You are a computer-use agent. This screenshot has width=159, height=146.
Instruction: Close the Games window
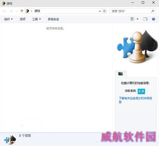click(x=153, y=2)
